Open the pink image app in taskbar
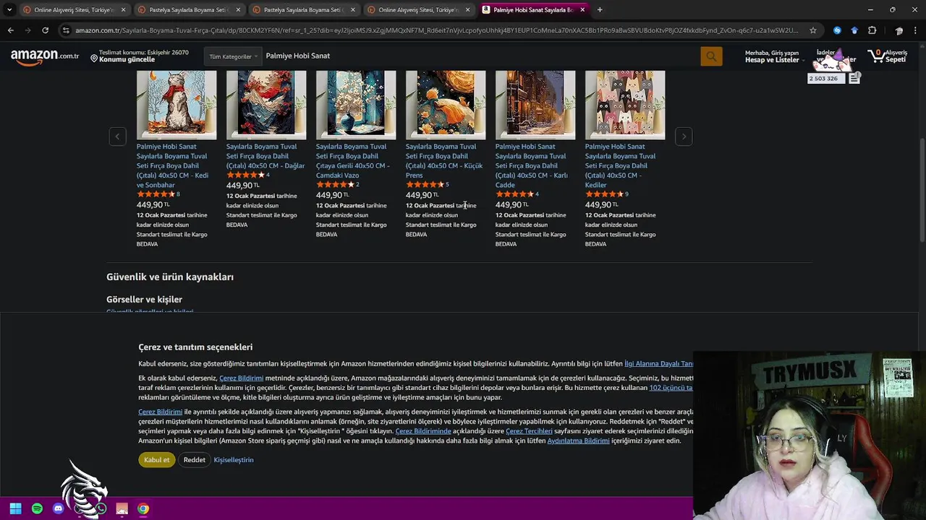Image resolution: width=926 pixels, height=520 pixels. (x=122, y=508)
